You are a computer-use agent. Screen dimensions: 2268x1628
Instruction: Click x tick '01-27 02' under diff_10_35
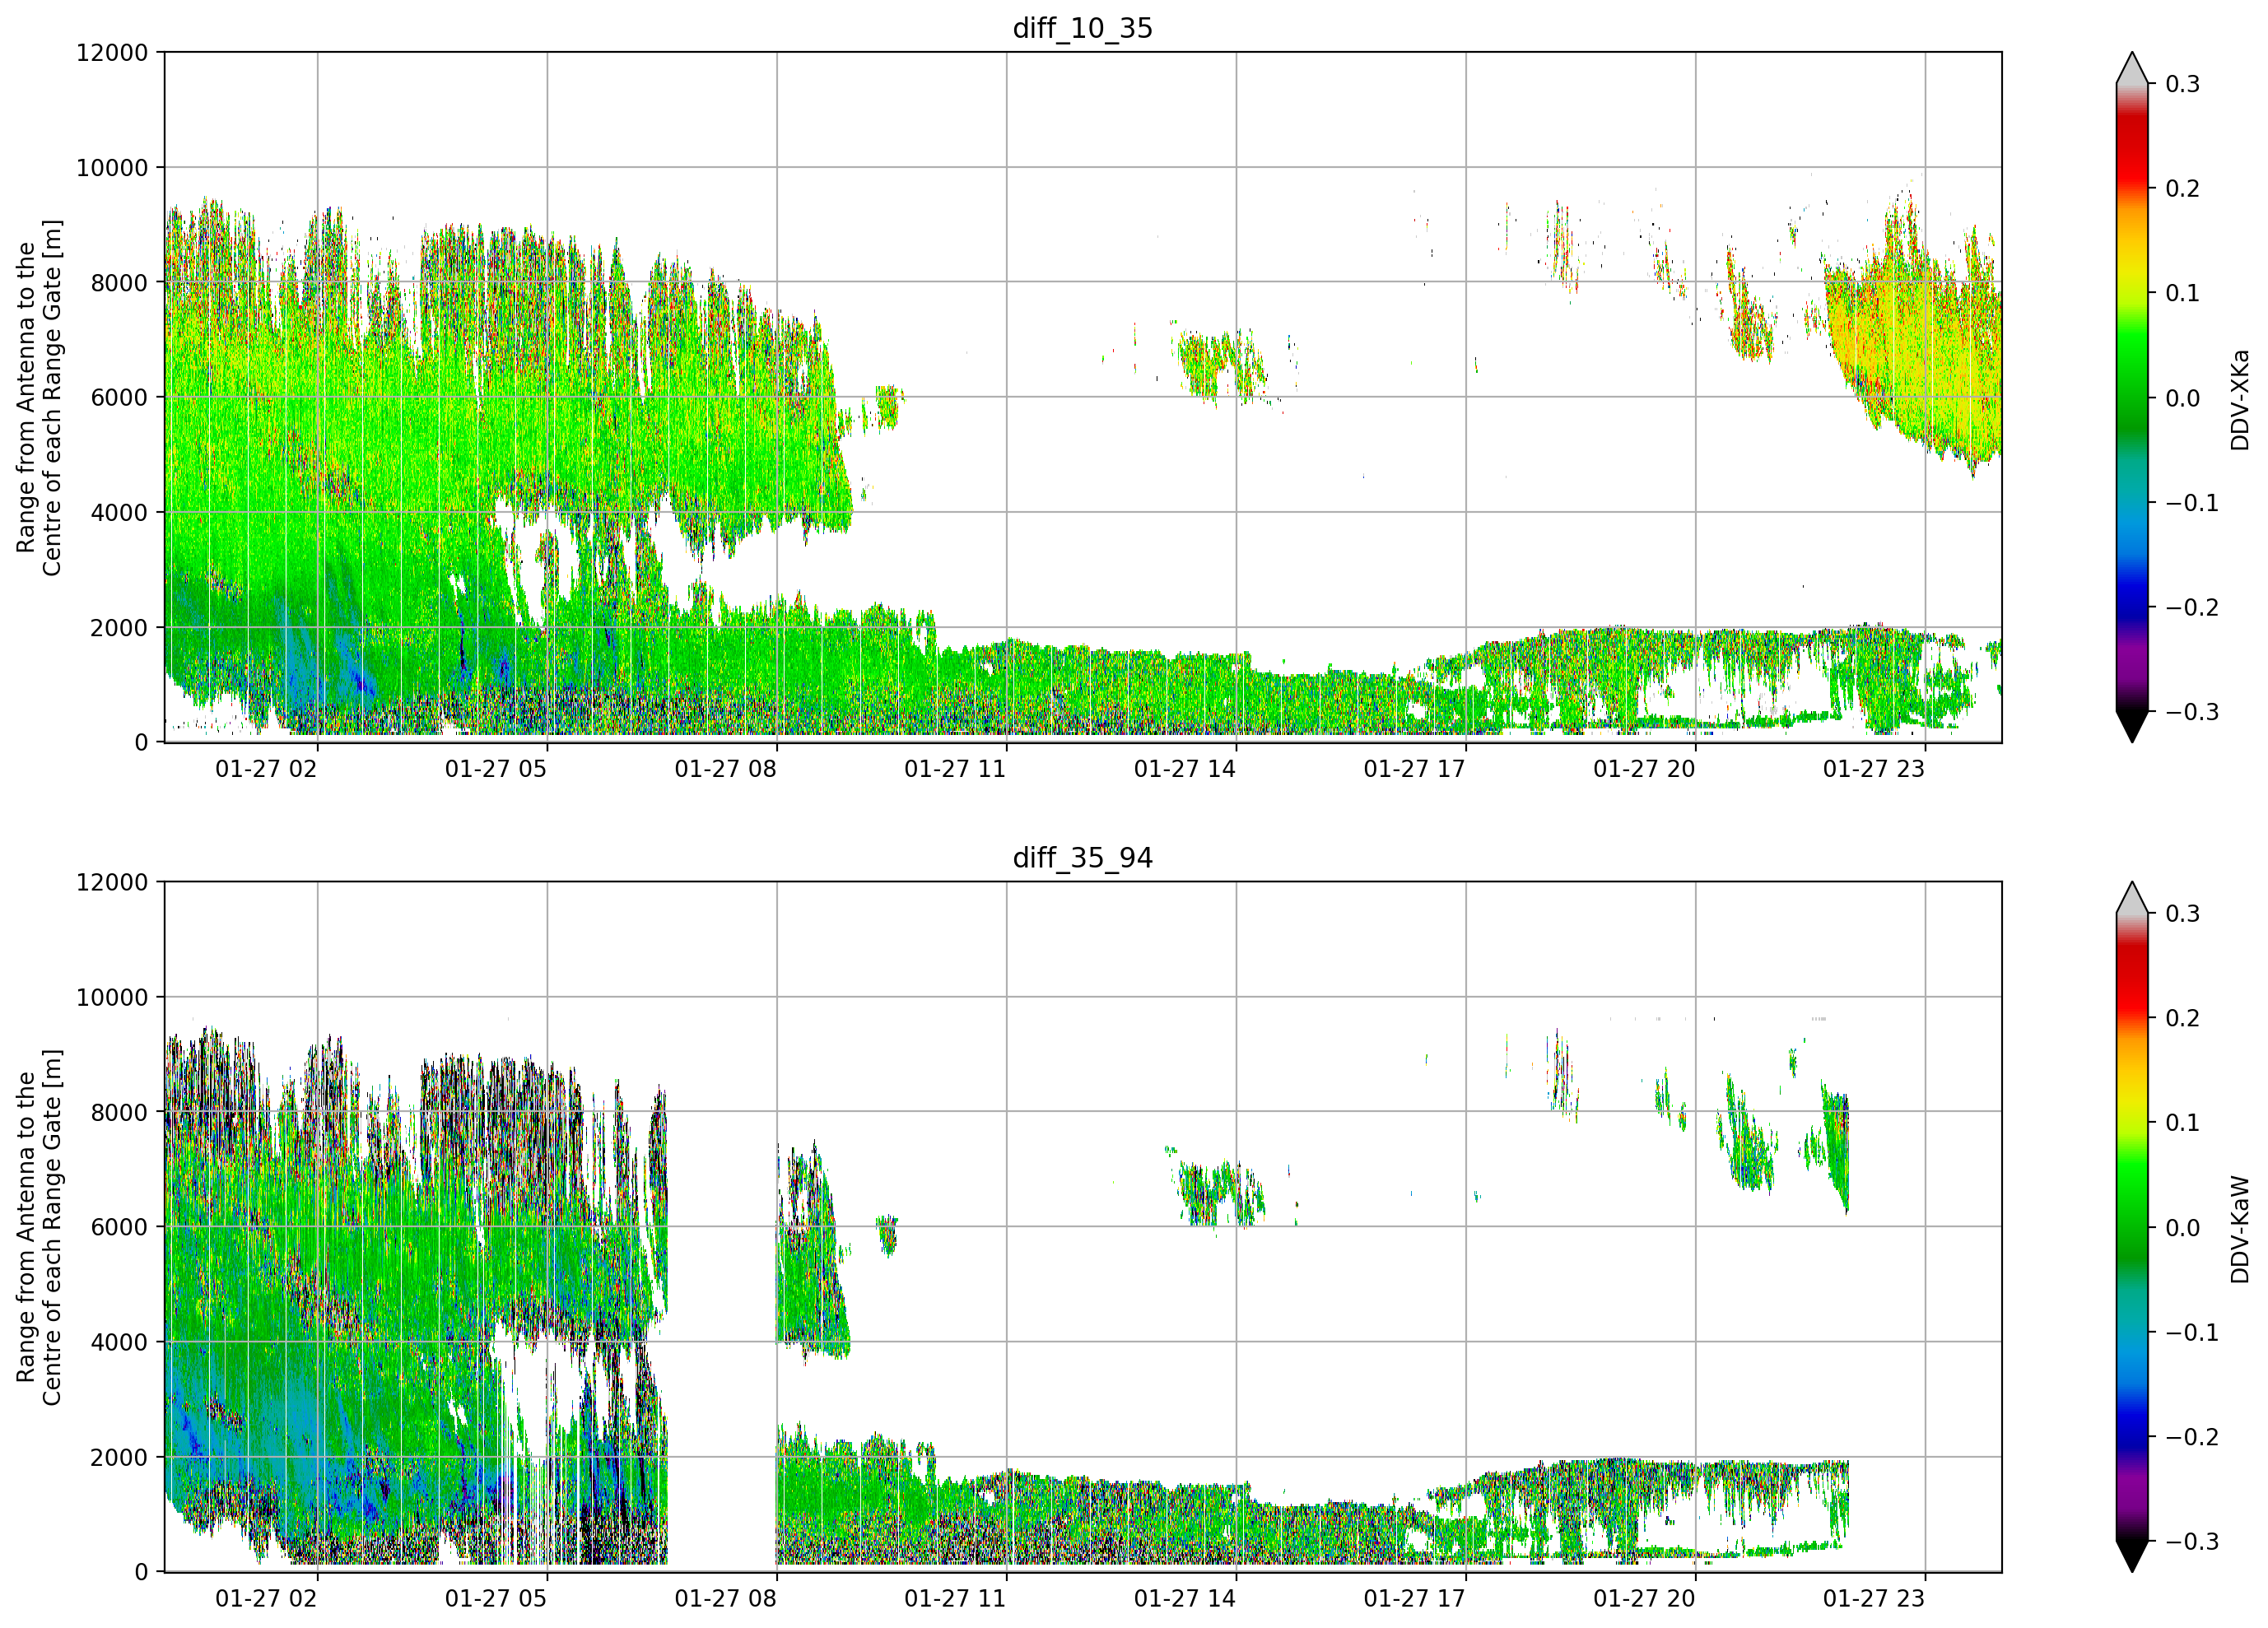(x=266, y=769)
